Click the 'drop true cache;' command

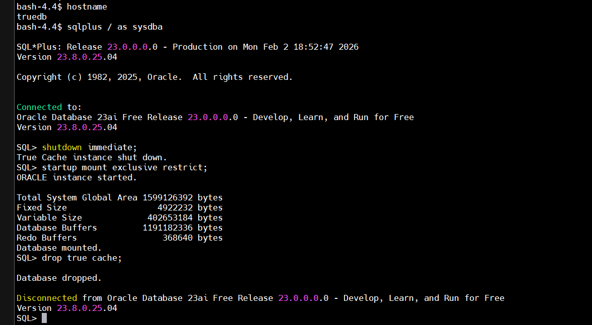(x=81, y=258)
